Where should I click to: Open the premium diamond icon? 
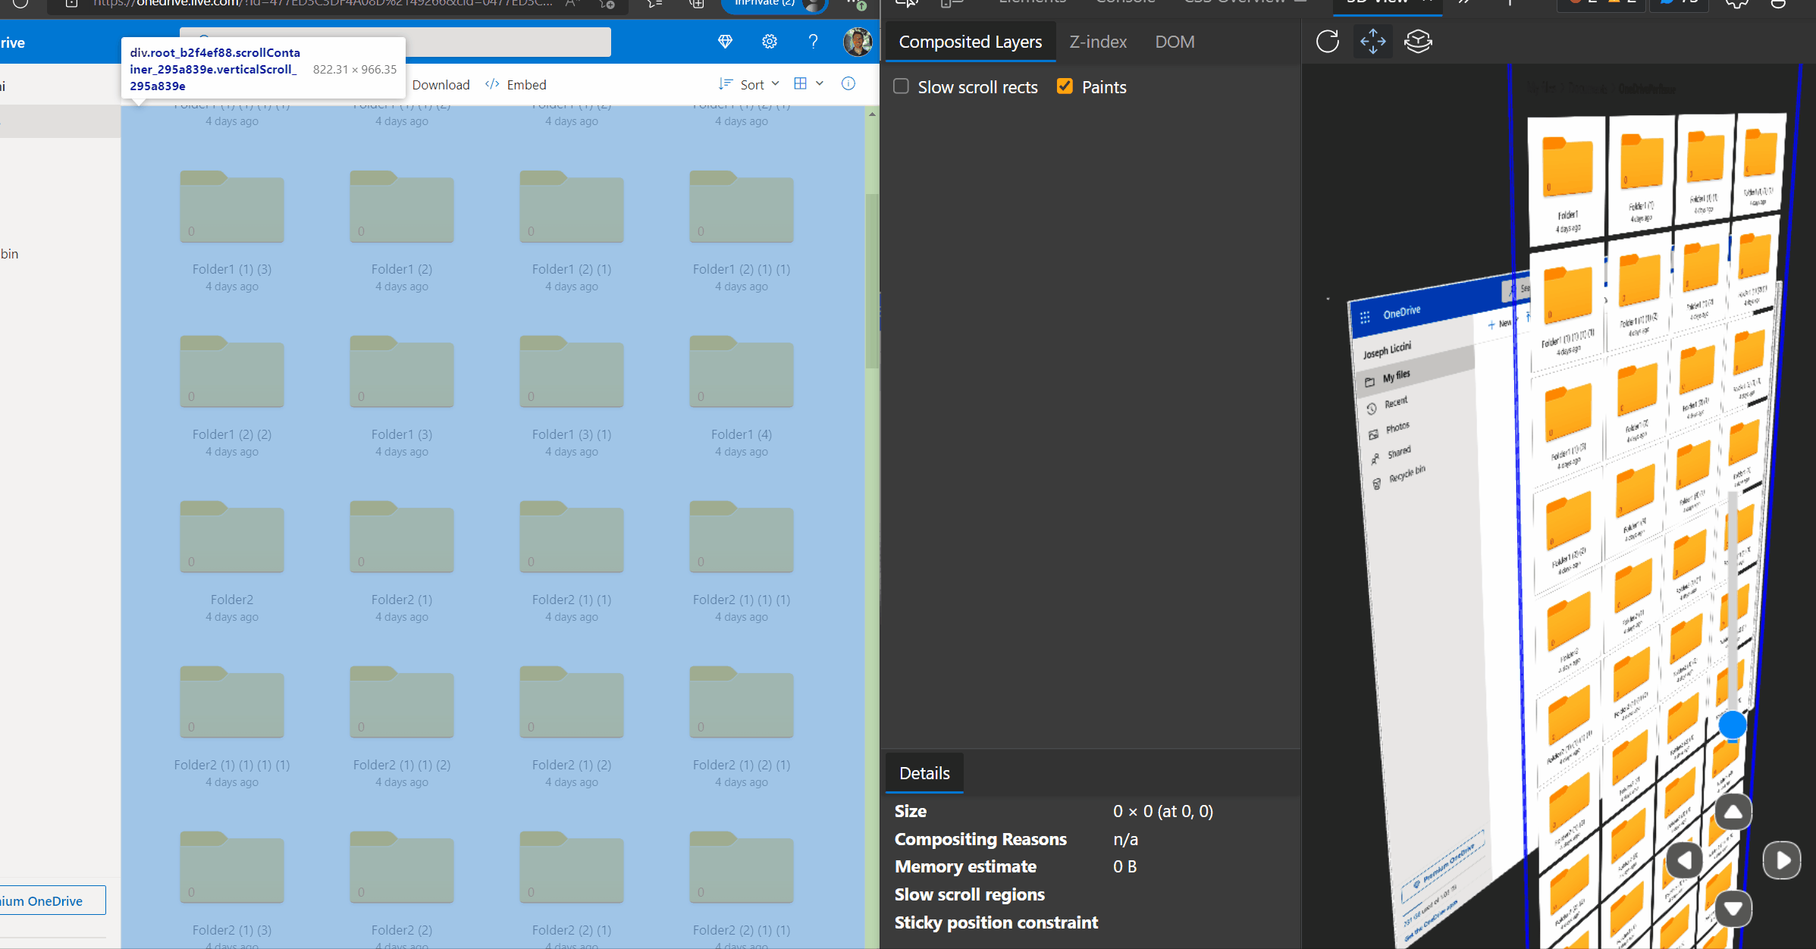(726, 42)
